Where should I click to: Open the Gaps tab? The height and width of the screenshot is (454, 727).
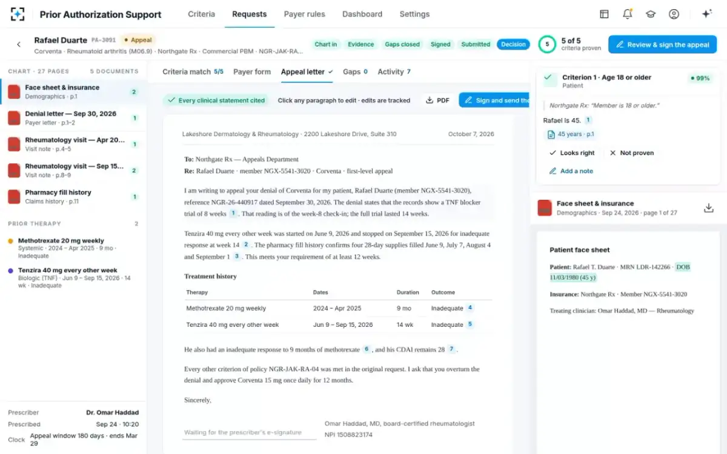(356, 71)
